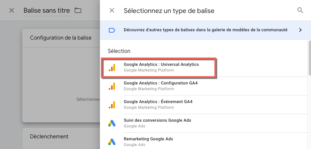Click the blue tag icon in gallery banner
This screenshot has height=149, width=311.
[x=112, y=30]
